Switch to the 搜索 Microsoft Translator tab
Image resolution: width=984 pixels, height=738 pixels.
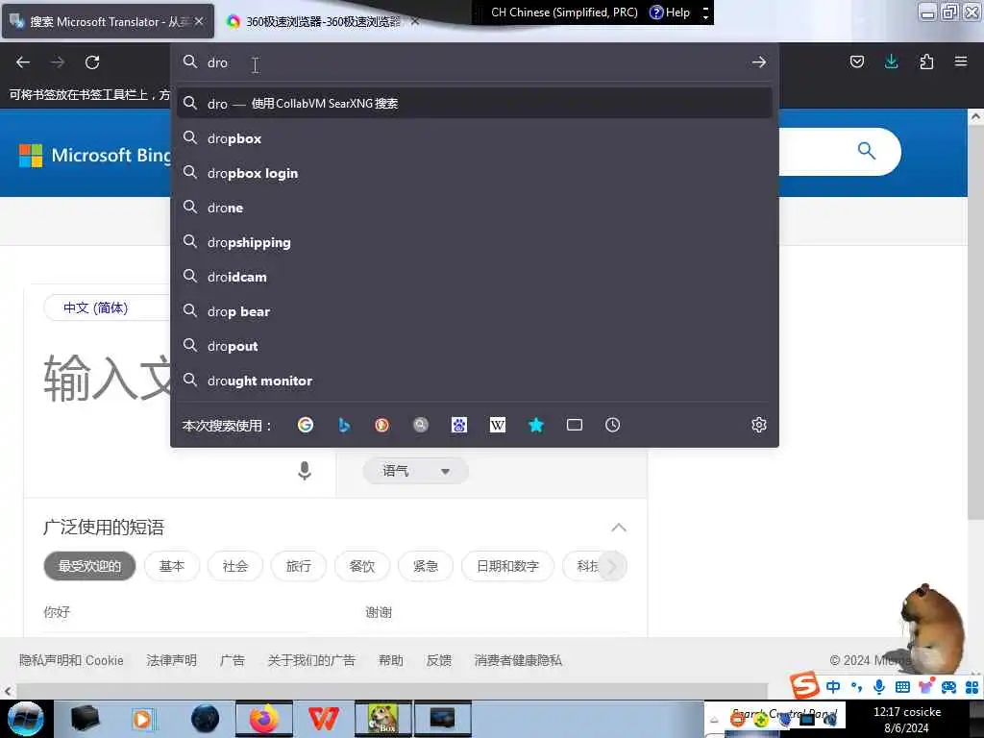tap(108, 21)
